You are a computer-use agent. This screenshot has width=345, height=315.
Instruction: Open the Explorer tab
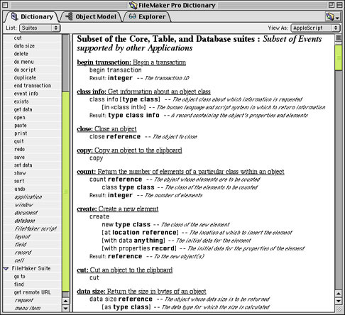[147, 16]
